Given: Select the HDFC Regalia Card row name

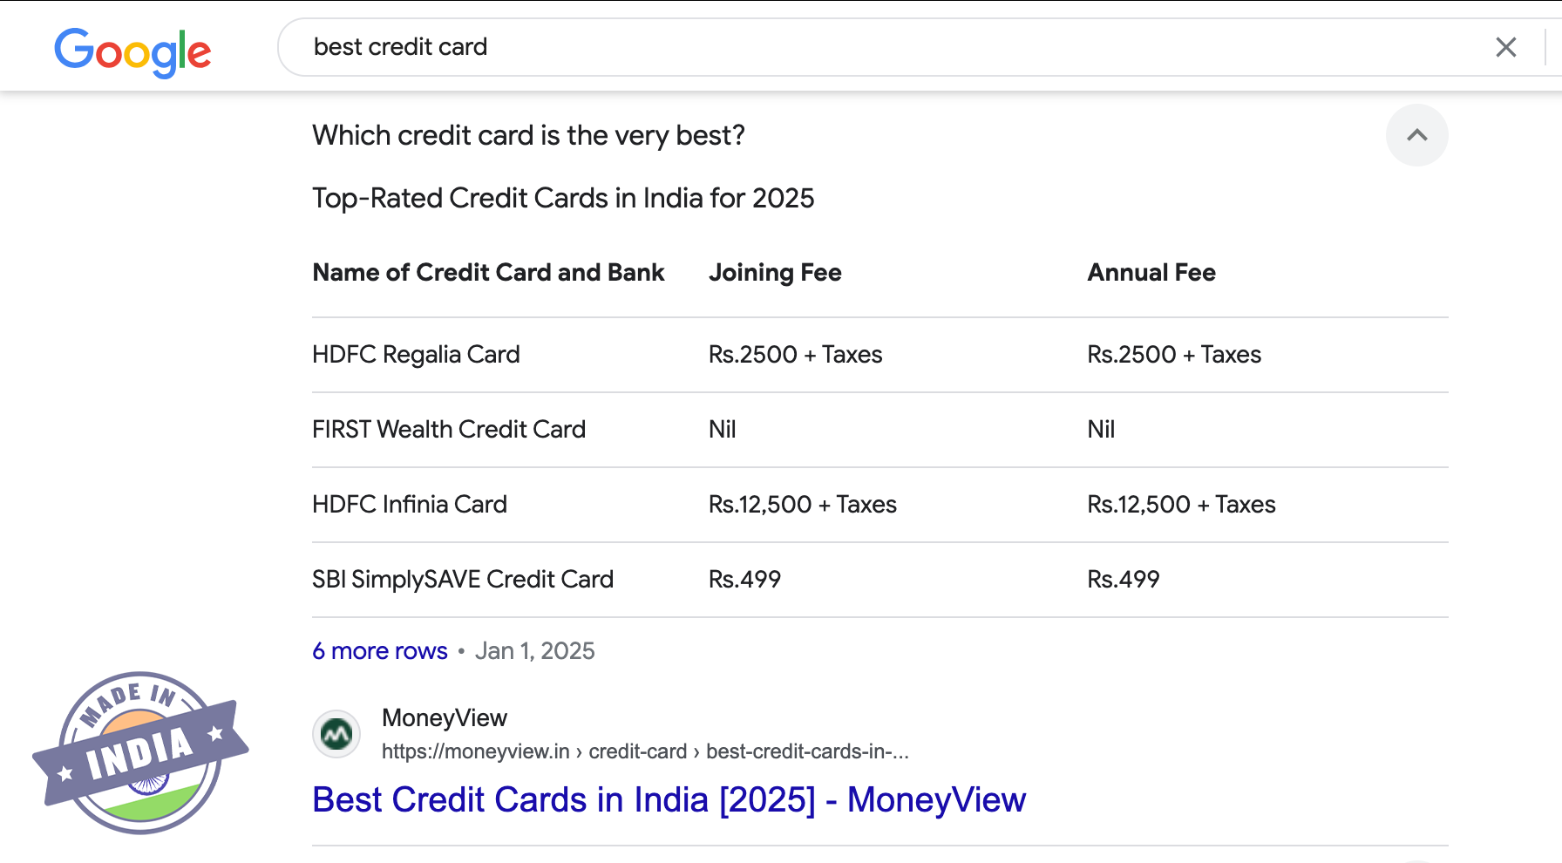Looking at the screenshot, I should click(x=416, y=355).
